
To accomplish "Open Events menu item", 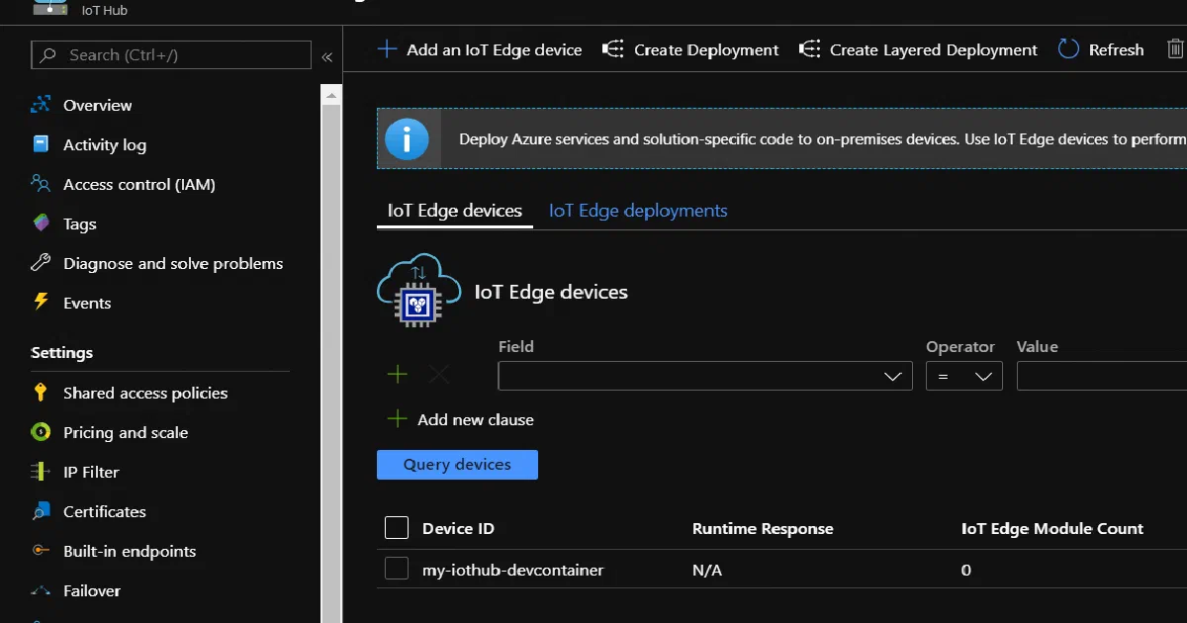I will pyautogui.click(x=87, y=303).
